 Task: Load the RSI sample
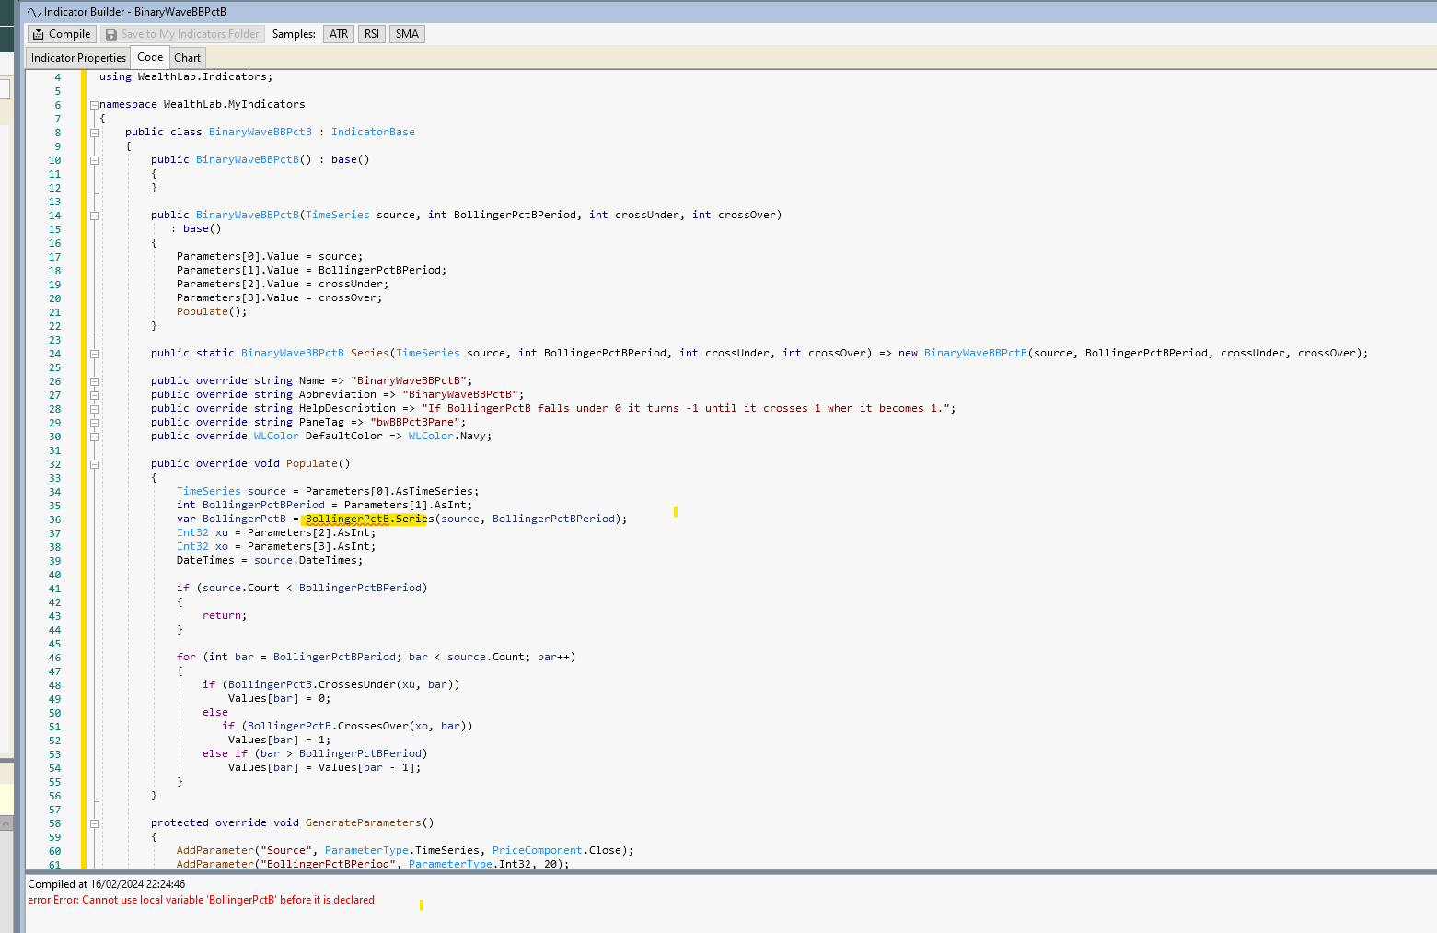point(372,34)
